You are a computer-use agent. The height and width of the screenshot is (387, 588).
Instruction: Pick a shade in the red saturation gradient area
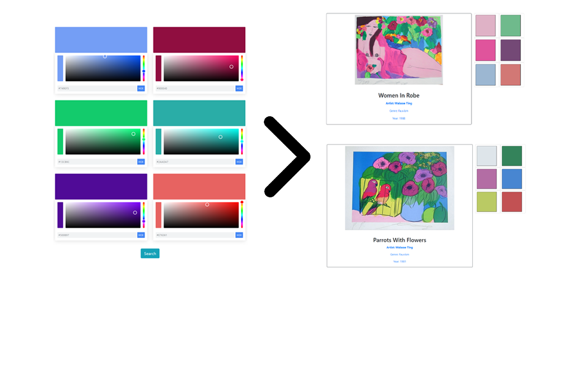201,215
